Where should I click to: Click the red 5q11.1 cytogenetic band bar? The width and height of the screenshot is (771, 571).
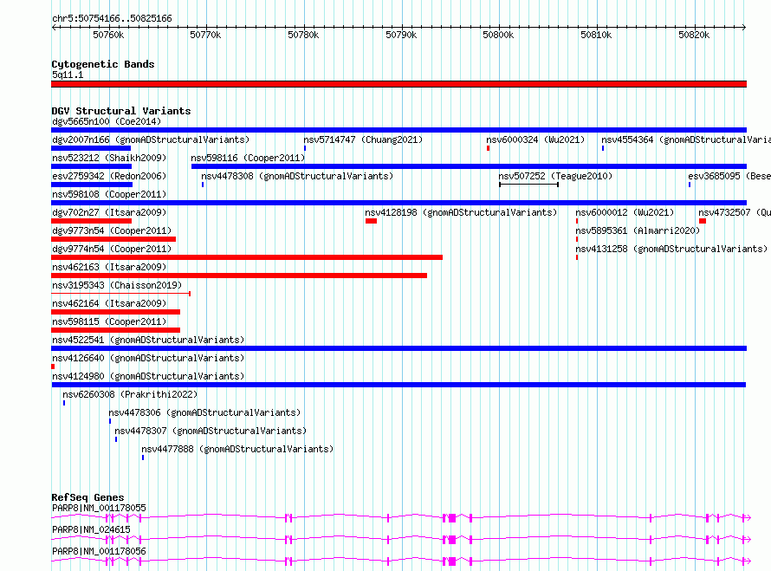tap(398, 84)
